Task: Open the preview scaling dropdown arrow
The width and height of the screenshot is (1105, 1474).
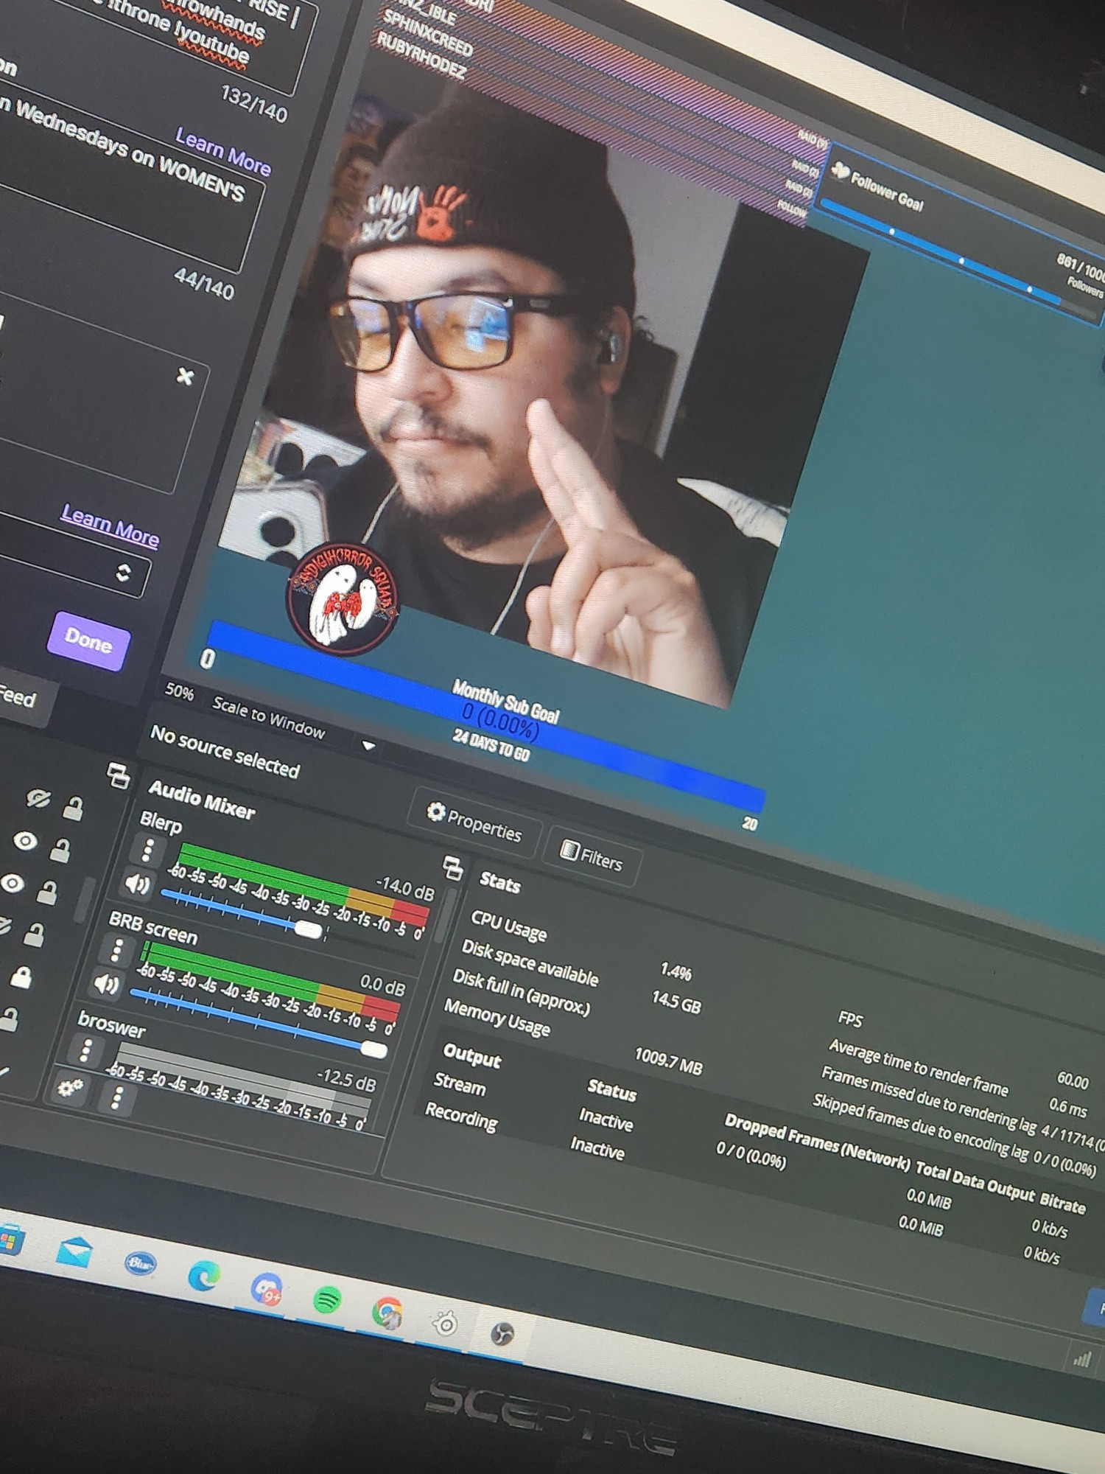Action: [x=368, y=746]
